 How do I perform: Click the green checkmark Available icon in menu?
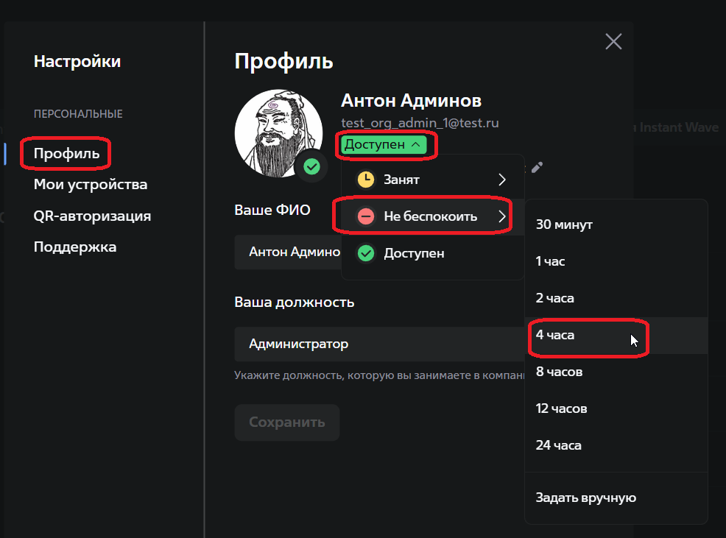point(365,253)
